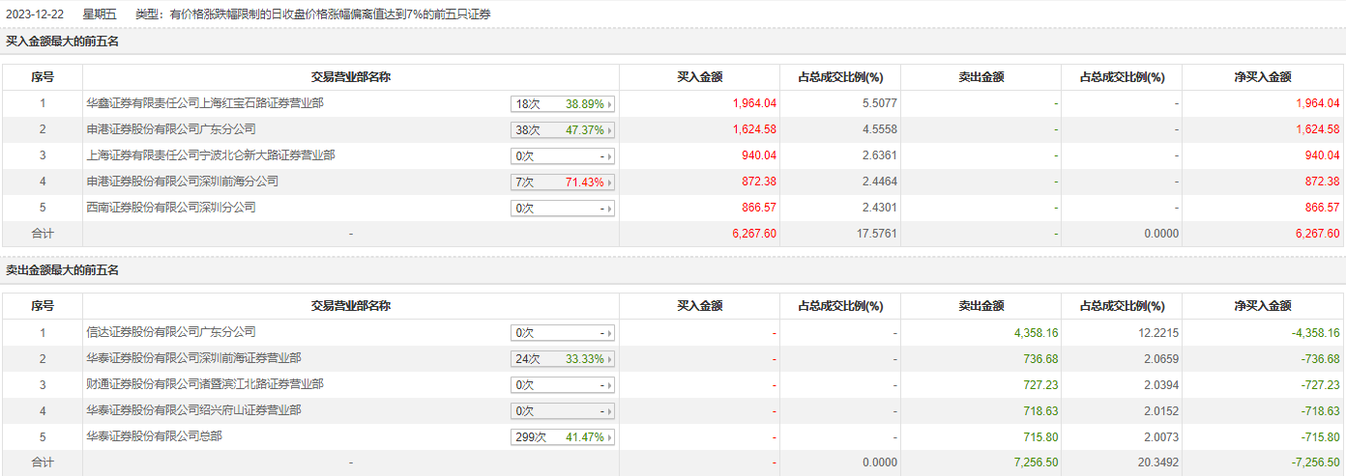This screenshot has width=1346, height=476.
Task: Expand the 38次 47.37% stats dropdown
Action: coord(563,130)
